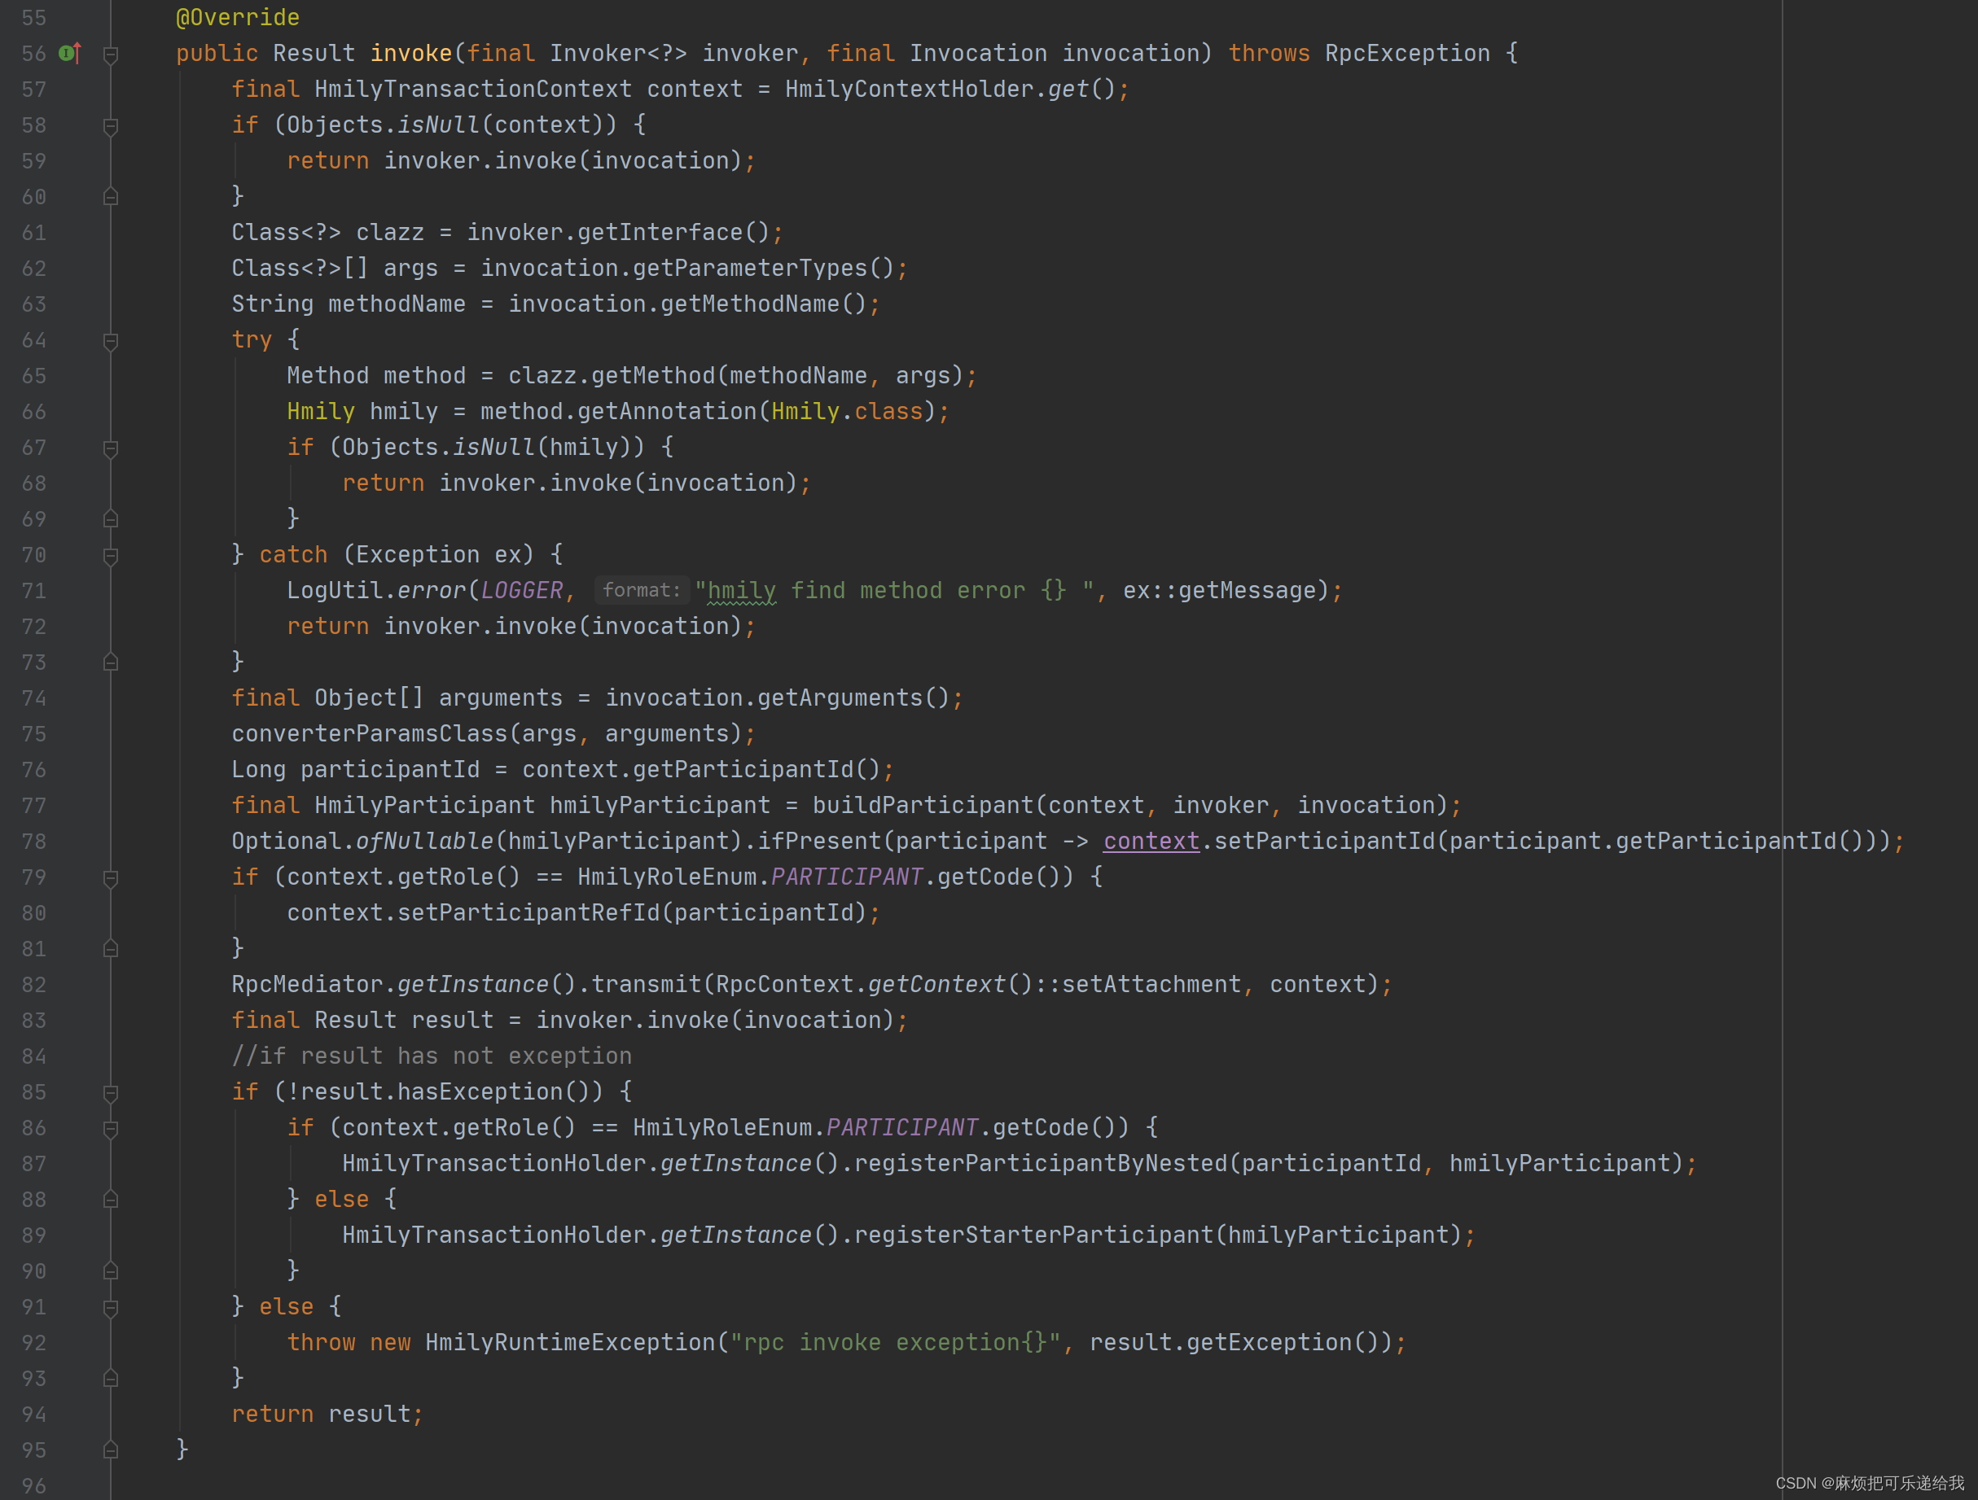Collapse the catch block fold marker at line 70
This screenshot has width=1978, height=1500.
111,556
